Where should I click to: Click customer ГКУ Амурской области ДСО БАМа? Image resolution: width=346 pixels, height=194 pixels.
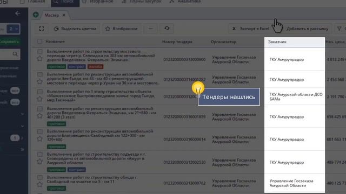click(296, 96)
